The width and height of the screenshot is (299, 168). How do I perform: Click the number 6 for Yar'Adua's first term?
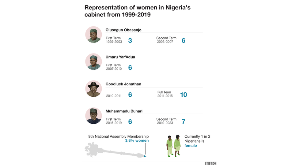[130, 68]
